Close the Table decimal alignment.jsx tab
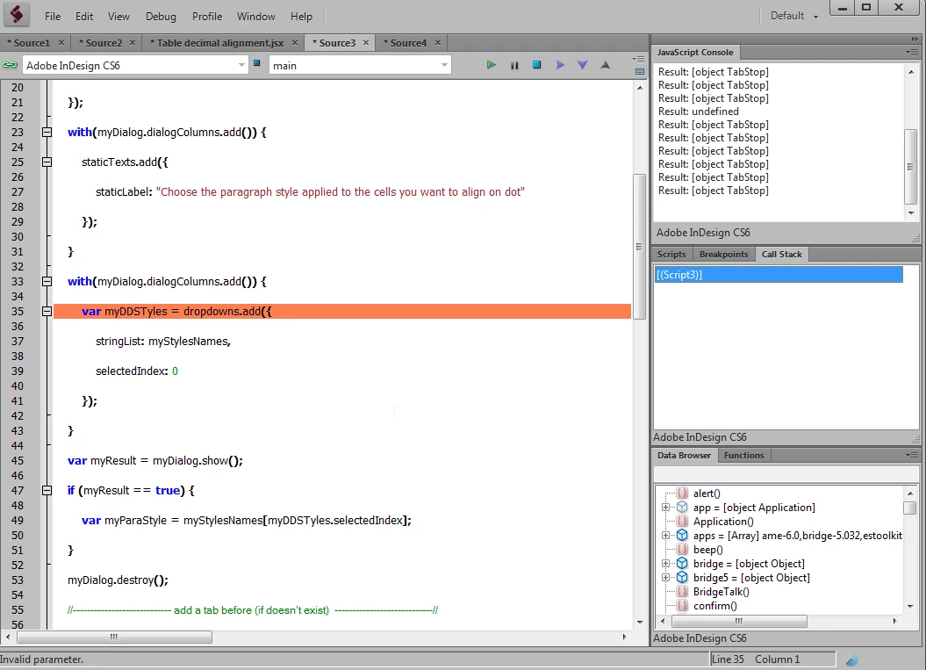 [295, 42]
